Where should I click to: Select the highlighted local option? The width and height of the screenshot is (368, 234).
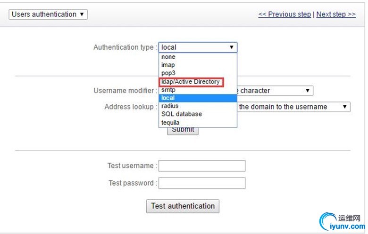(x=198, y=98)
